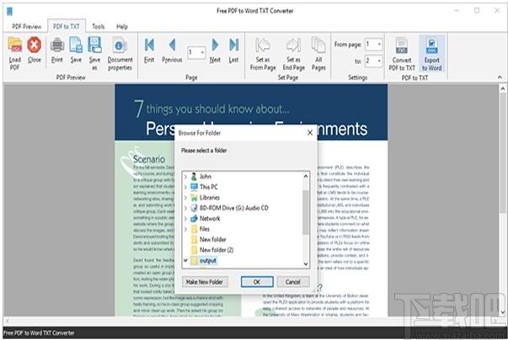Click the Print icon

click(57, 50)
